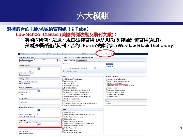Check Forms - All

pos(106,104)
